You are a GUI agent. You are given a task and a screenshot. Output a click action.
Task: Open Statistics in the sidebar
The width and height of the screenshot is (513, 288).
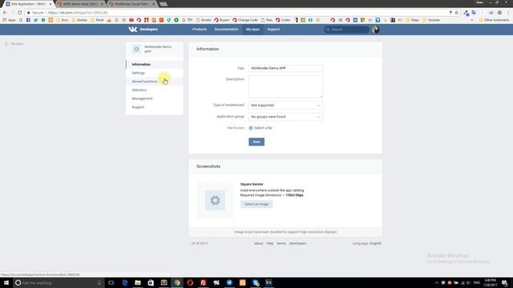pyautogui.click(x=155, y=90)
